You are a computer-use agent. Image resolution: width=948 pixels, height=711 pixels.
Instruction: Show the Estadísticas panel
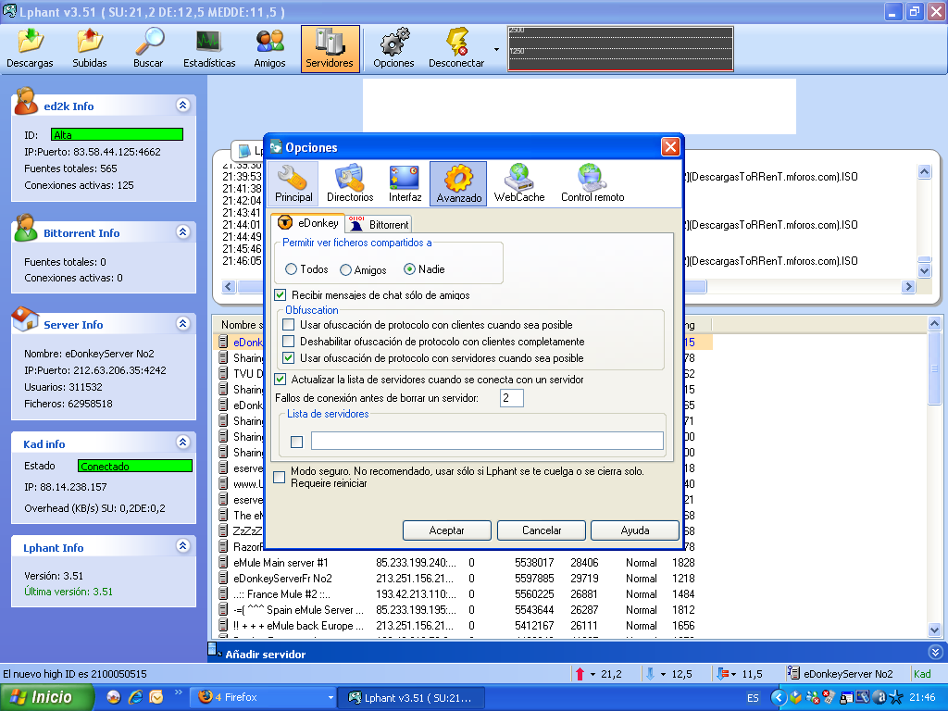coord(209,48)
